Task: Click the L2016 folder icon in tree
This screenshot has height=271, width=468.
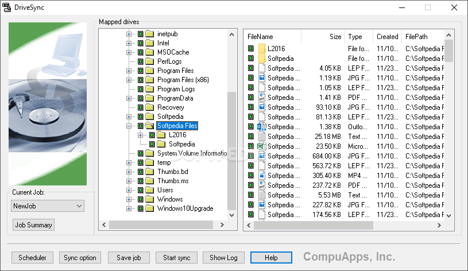Action: tap(161, 135)
